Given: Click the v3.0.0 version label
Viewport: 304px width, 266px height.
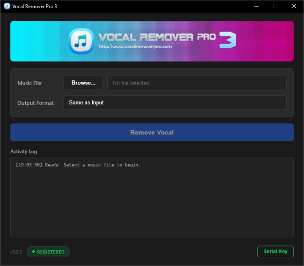Looking at the screenshot, I should 16,252.
